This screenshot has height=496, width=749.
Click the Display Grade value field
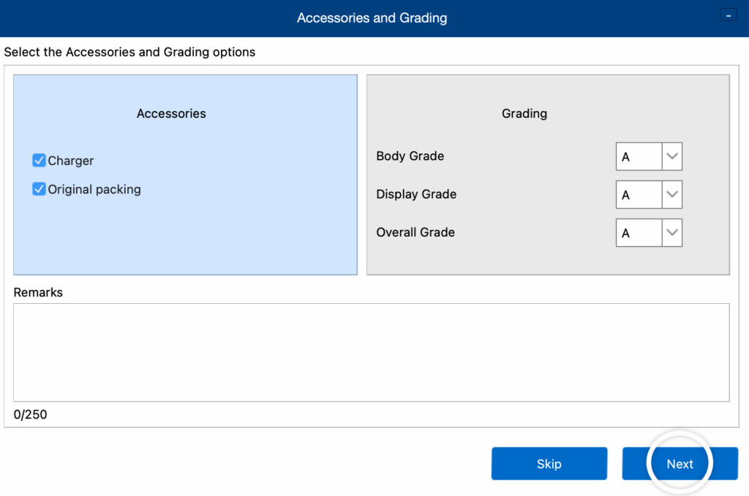click(639, 195)
